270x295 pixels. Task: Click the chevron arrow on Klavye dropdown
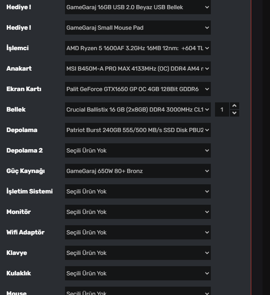207,253
